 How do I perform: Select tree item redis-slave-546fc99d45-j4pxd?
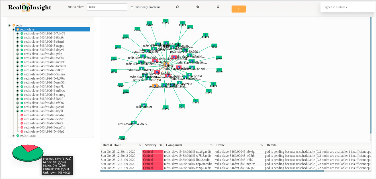pyautogui.click(x=44, y=107)
